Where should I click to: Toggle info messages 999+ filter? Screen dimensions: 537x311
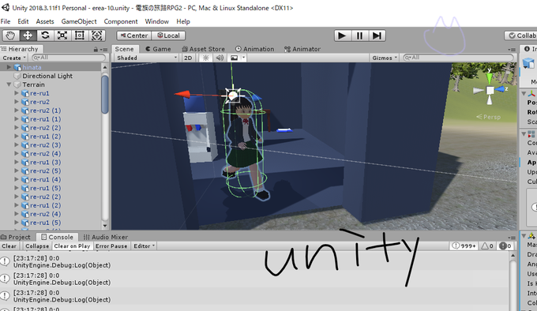pos(464,246)
